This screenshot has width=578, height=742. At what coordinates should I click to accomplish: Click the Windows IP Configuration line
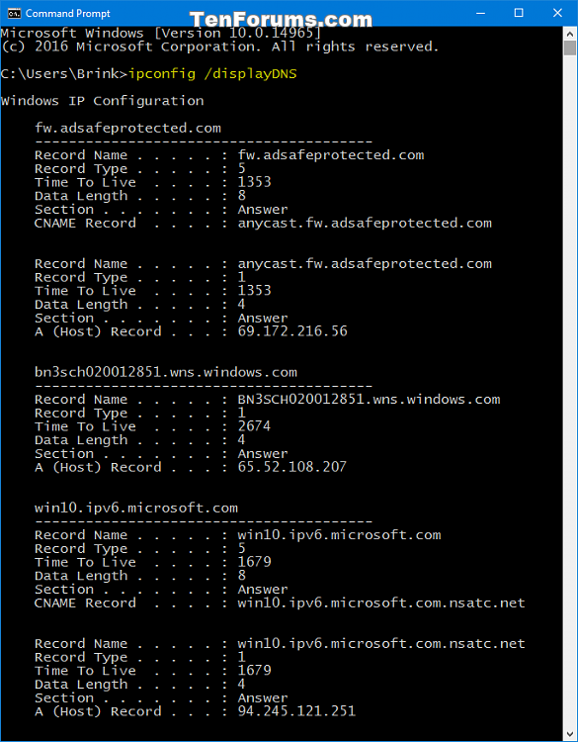[102, 101]
